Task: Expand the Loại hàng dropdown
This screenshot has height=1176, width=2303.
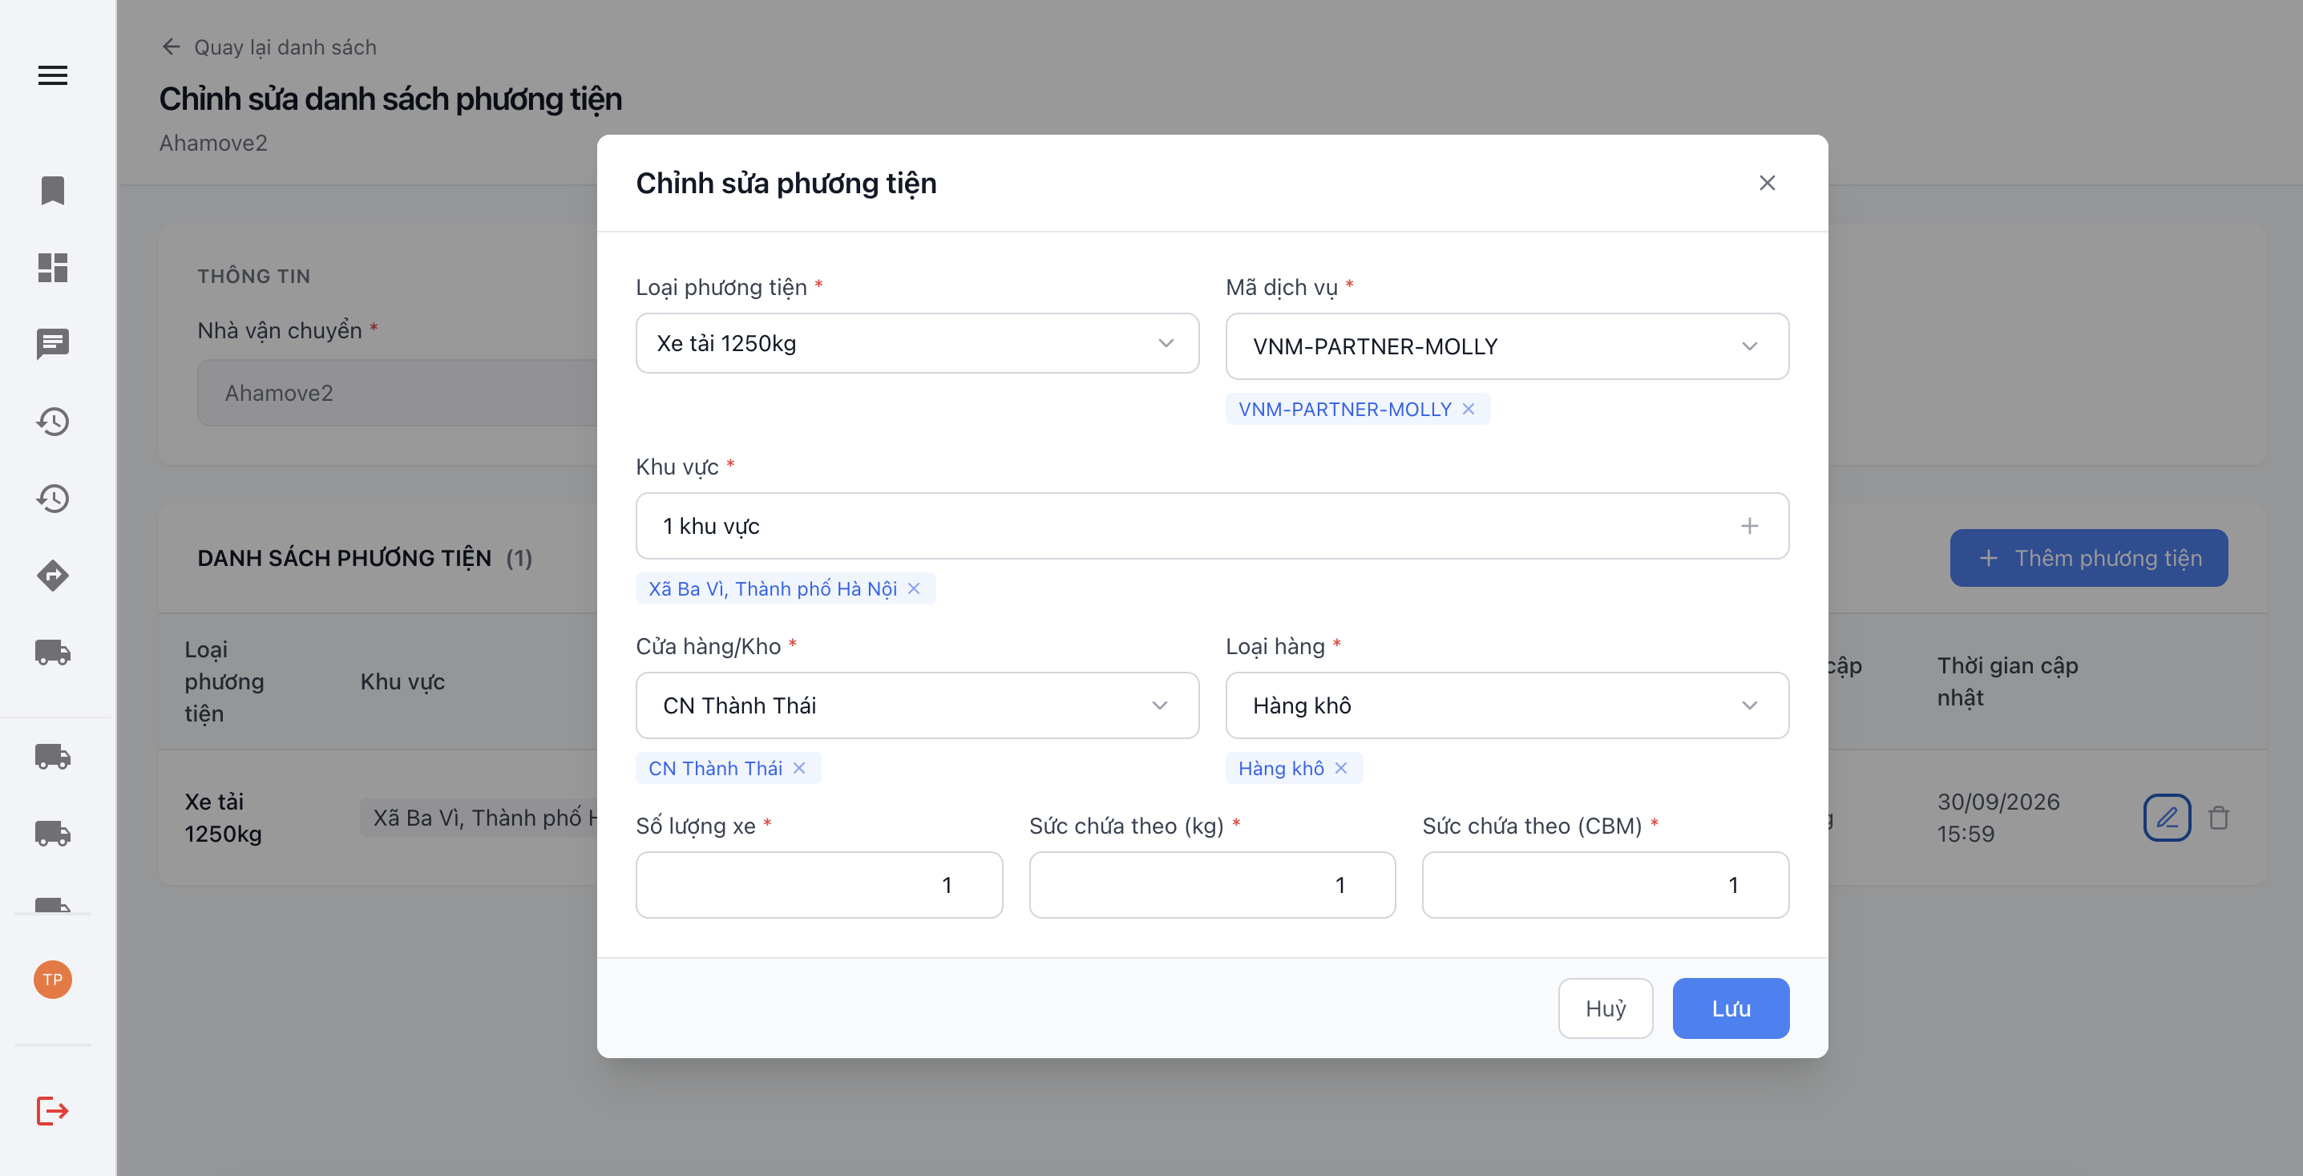Action: tap(1507, 705)
